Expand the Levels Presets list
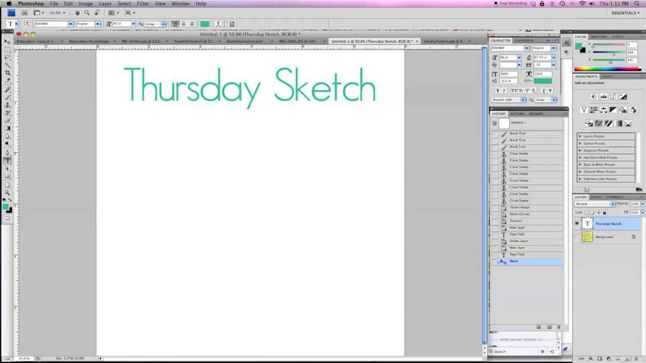The image size is (646, 363). (580, 136)
